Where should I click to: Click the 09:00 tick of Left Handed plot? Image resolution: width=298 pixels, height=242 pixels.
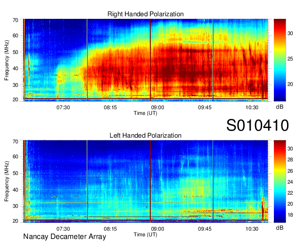[158, 229]
